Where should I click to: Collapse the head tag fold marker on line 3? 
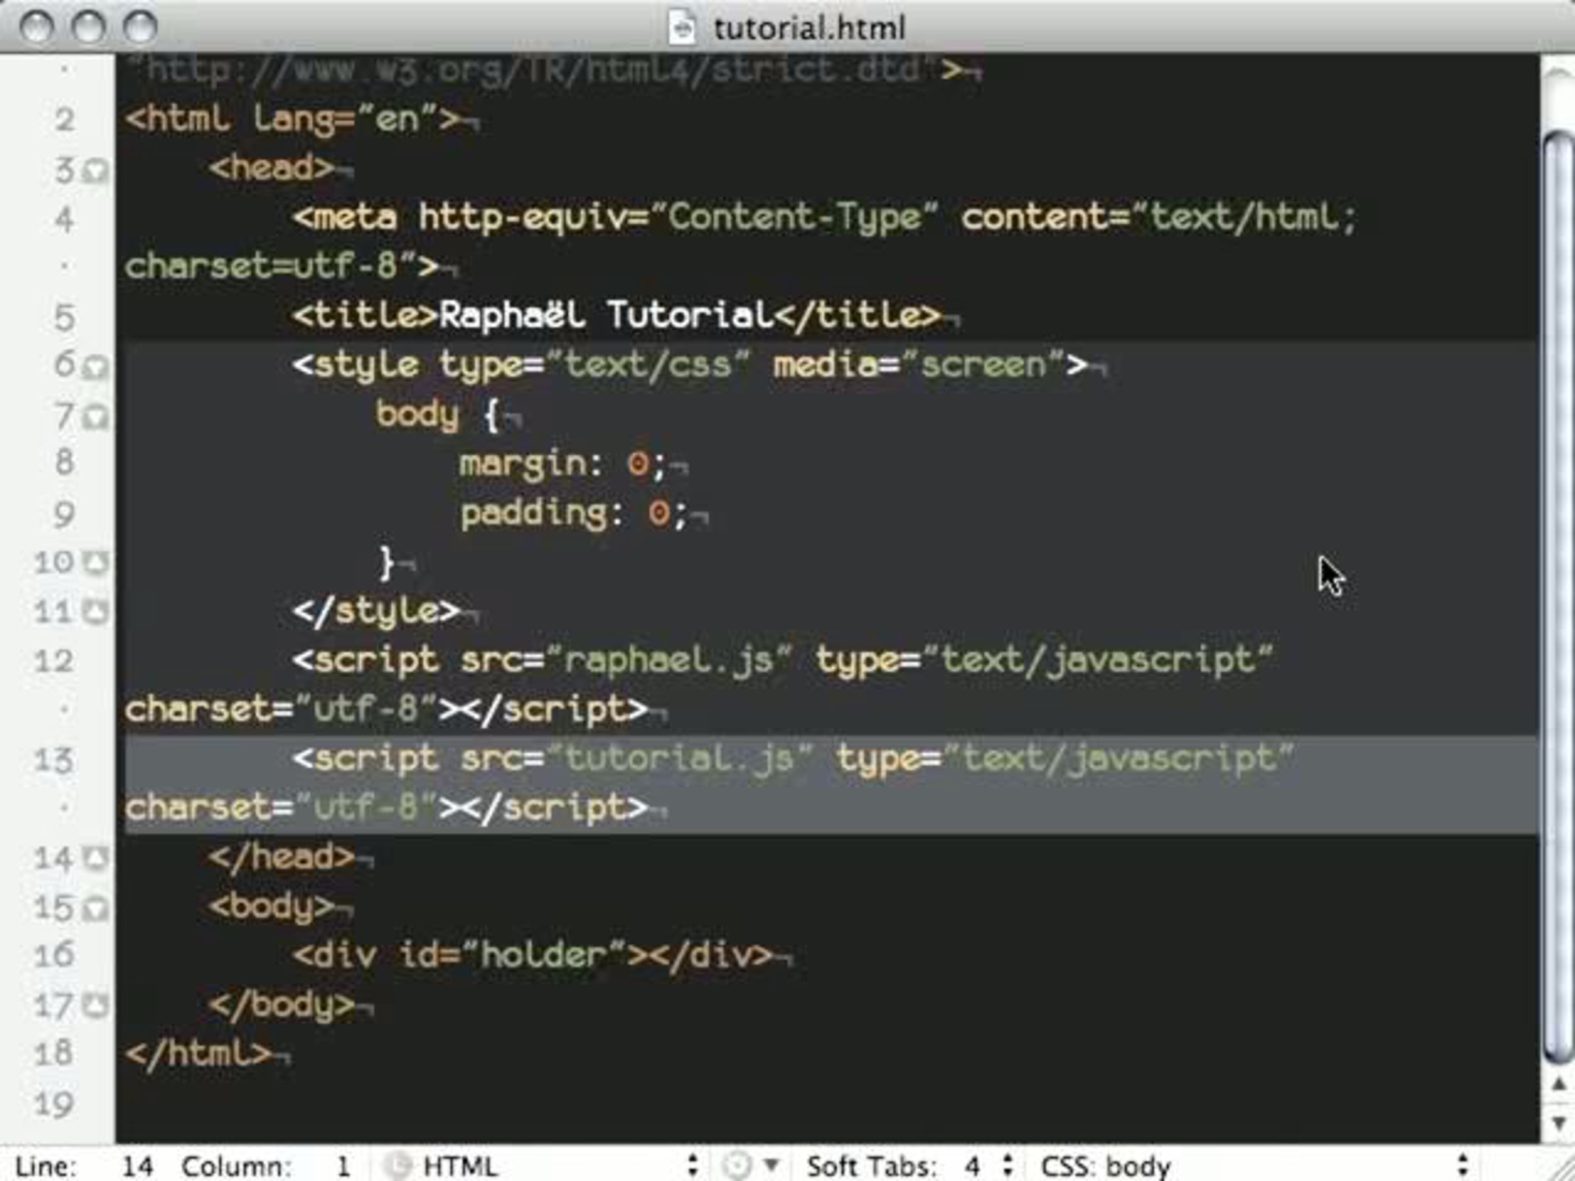click(95, 171)
